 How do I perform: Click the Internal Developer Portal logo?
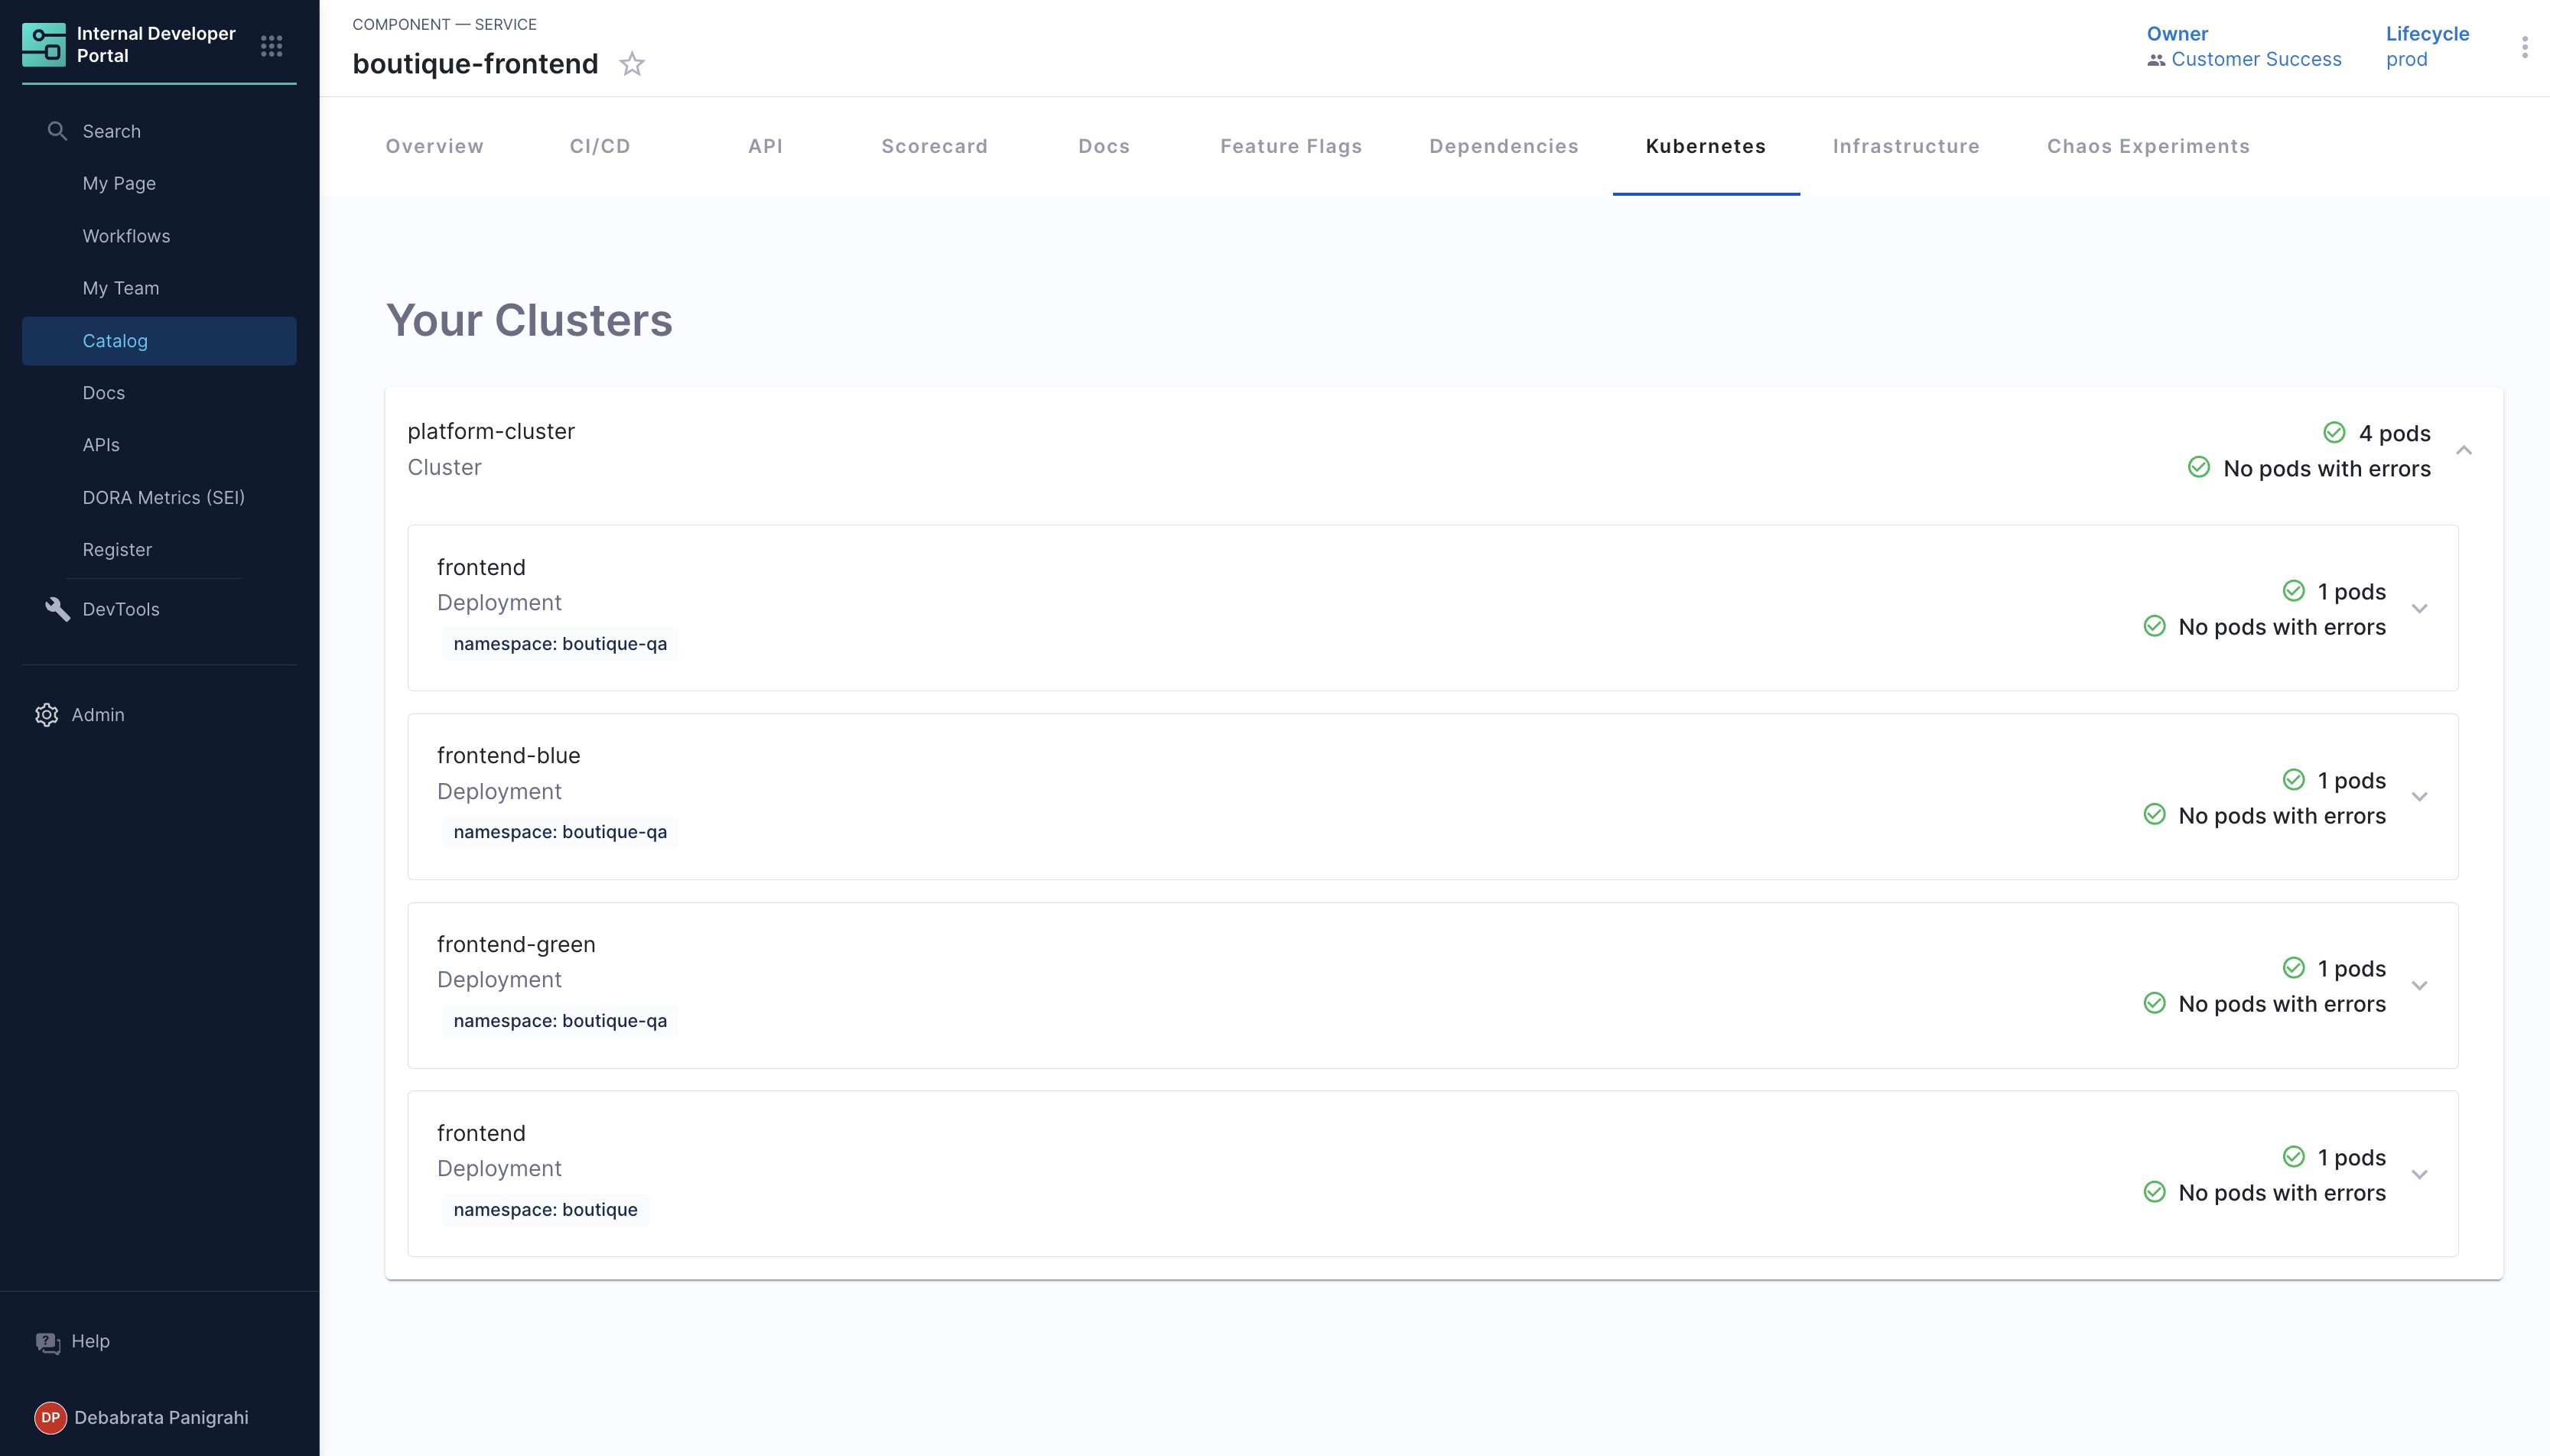[x=44, y=45]
